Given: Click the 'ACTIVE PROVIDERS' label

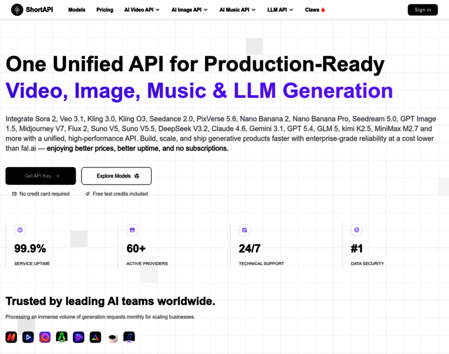Looking at the screenshot, I should coord(147,263).
